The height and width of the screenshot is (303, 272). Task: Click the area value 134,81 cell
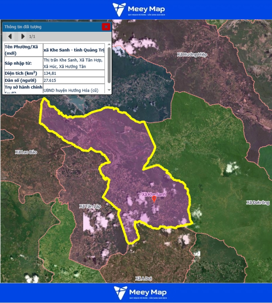(74, 74)
